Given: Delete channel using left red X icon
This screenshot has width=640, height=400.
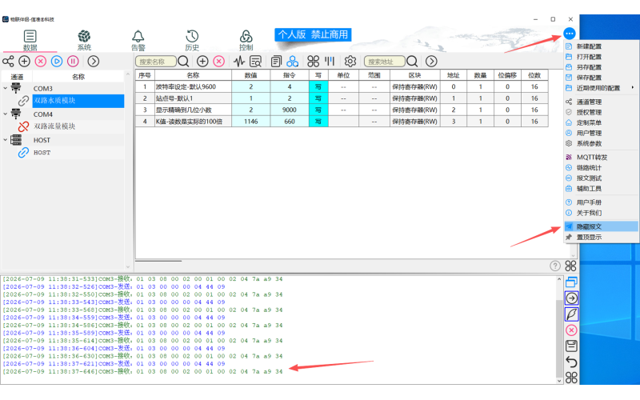Looking at the screenshot, I should point(41,62).
